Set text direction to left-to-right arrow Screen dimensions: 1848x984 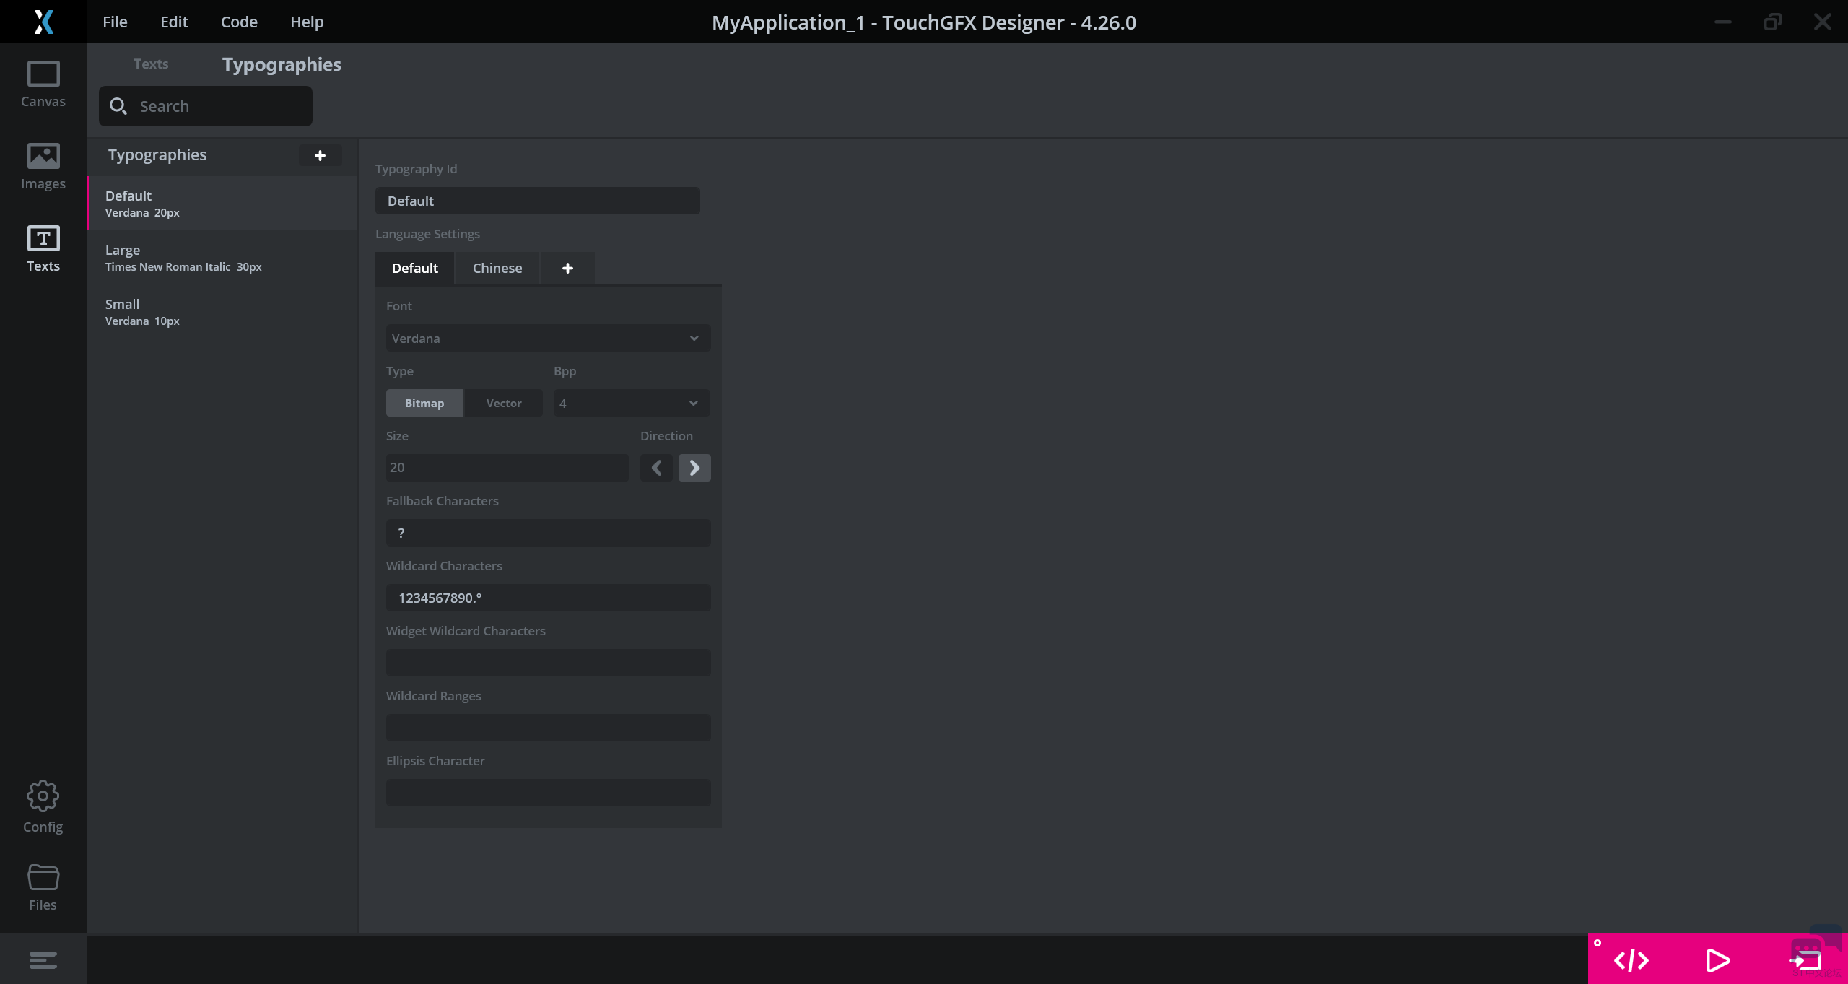tap(694, 468)
